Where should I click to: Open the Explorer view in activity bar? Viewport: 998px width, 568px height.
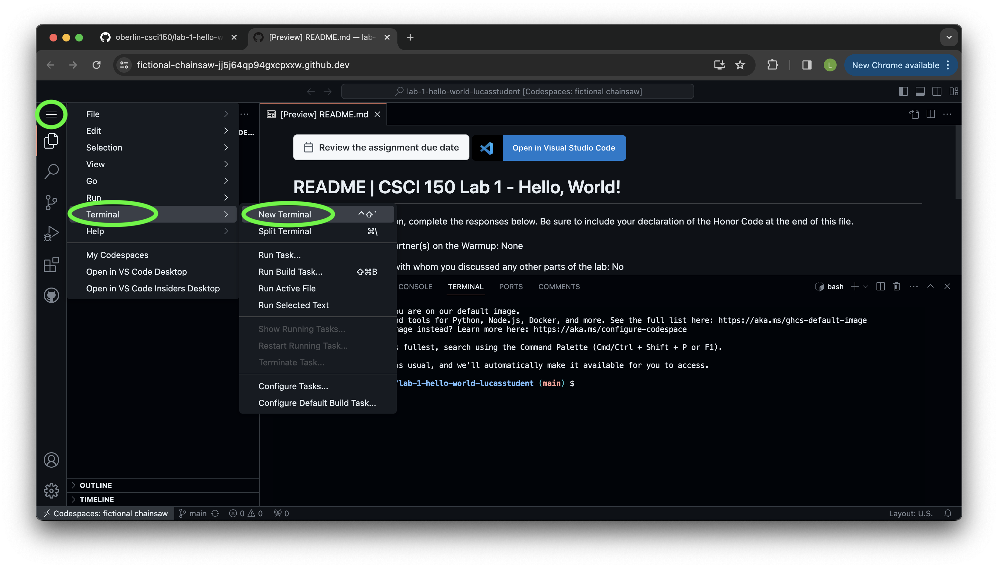[51, 141]
